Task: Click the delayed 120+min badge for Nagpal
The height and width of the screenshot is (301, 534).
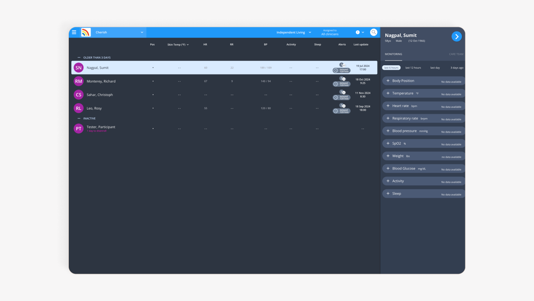Action: (x=341, y=70)
